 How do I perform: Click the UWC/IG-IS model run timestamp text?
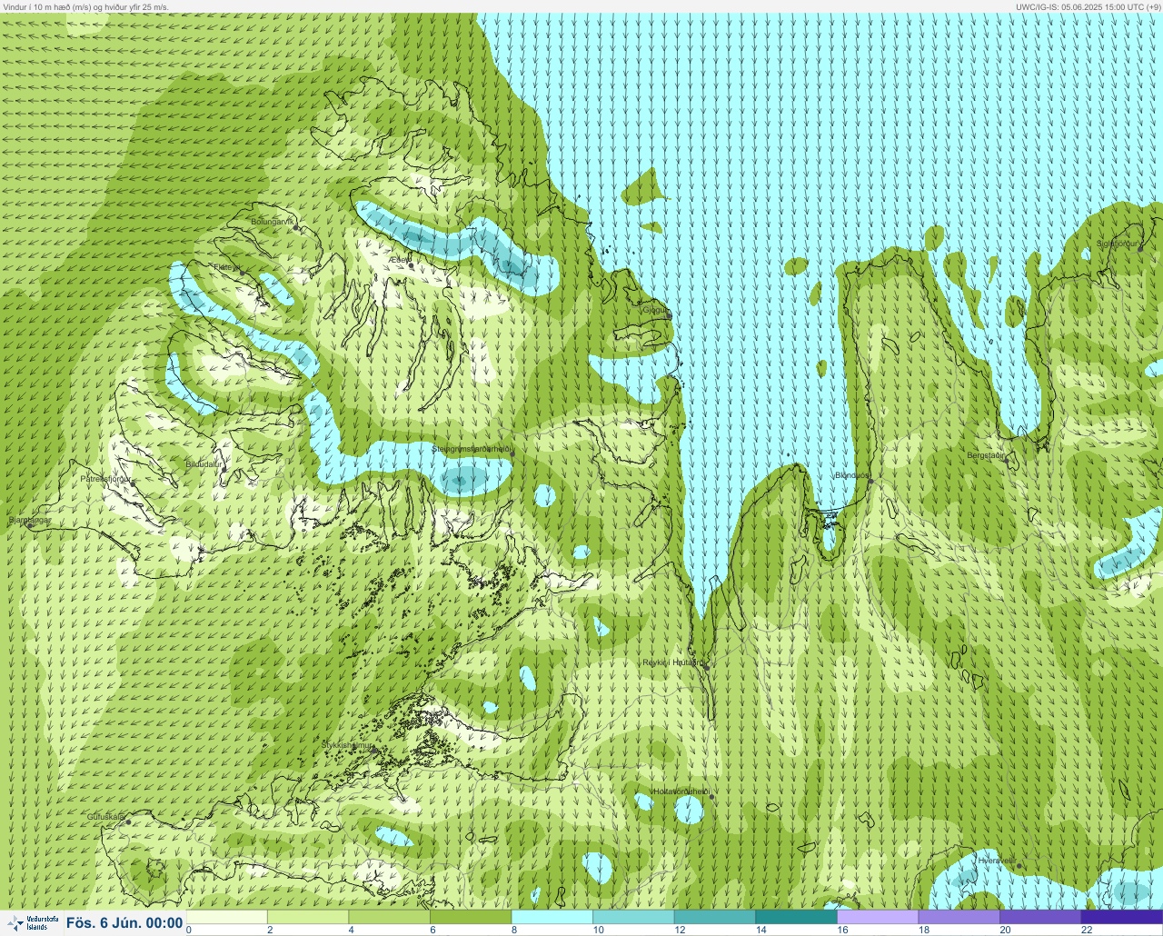pyautogui.click(x=1088, y=6)
